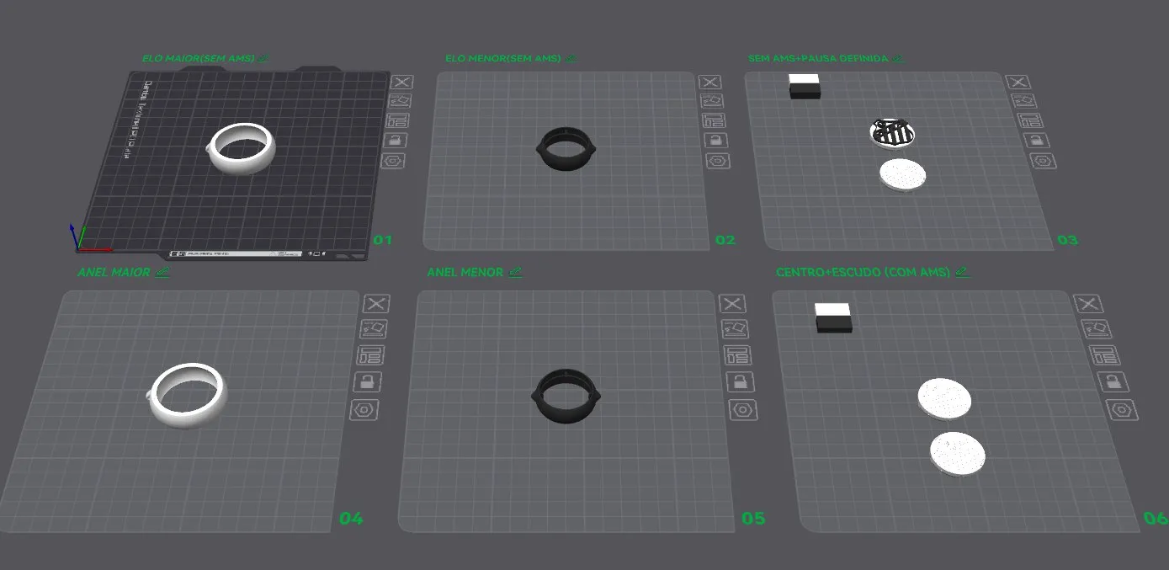Remove plate 06 with its X icon
The height and width of the screenshot is (570, 1169).
1089,304
